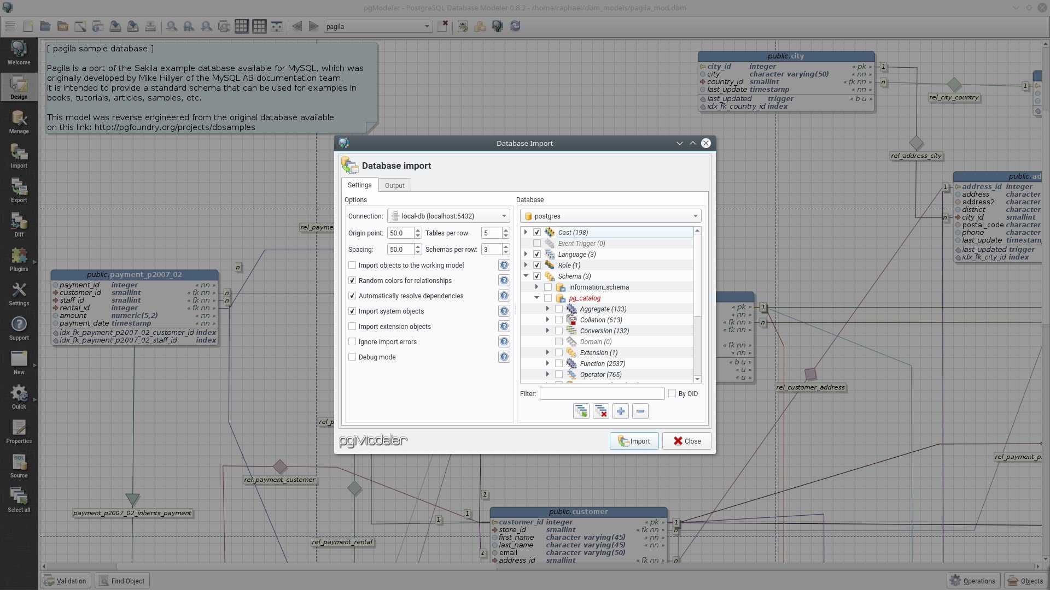The height and width of the screenshot is (590, 1050).
Task: Check the pg_catalog schema checkbox
Action: (x=548, y=298)
